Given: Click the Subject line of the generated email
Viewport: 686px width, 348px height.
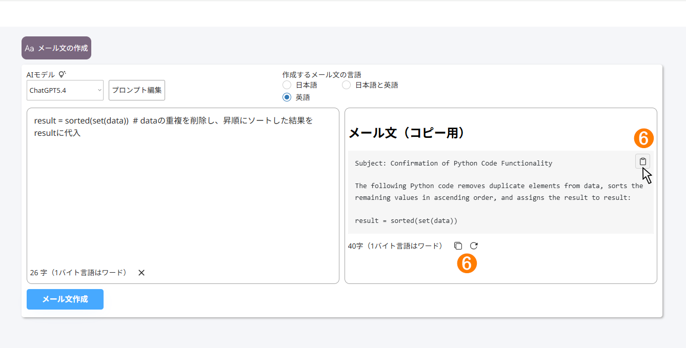Looking at the screenshot, I should pyautogui.click(x=454, y=163).
